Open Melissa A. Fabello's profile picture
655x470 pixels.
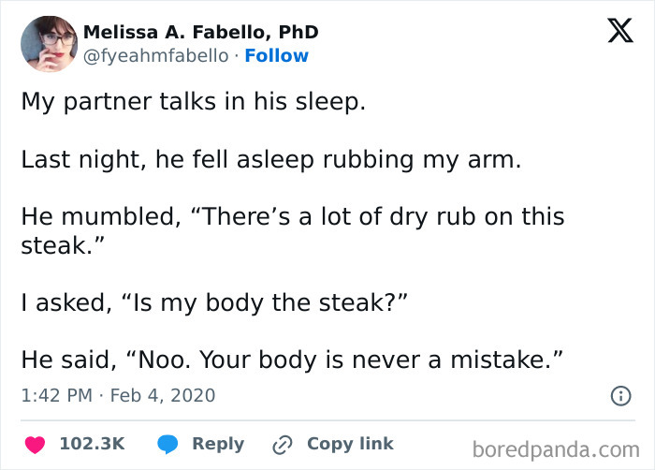click(x=49, y=44)
